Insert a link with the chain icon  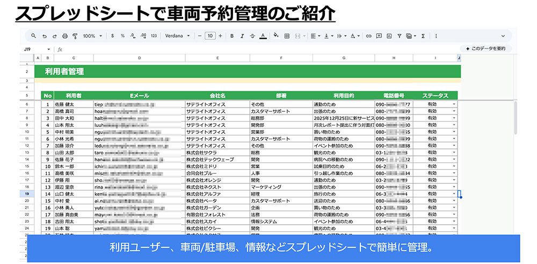368,36
